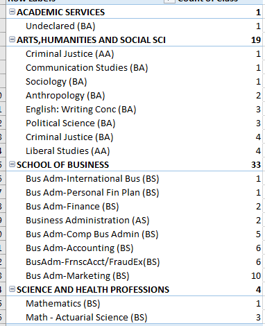
Task: Click the Bus Adm-Marketing (BS) cell
Action: [78, 276]
